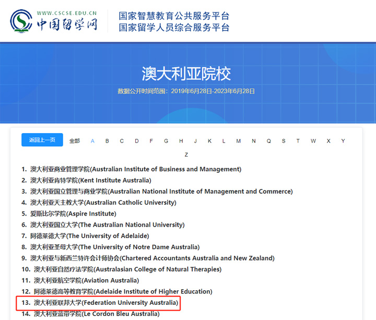Filter institutions by letter Y
Viewport: 376px width, 320px height.
[343, 141]
